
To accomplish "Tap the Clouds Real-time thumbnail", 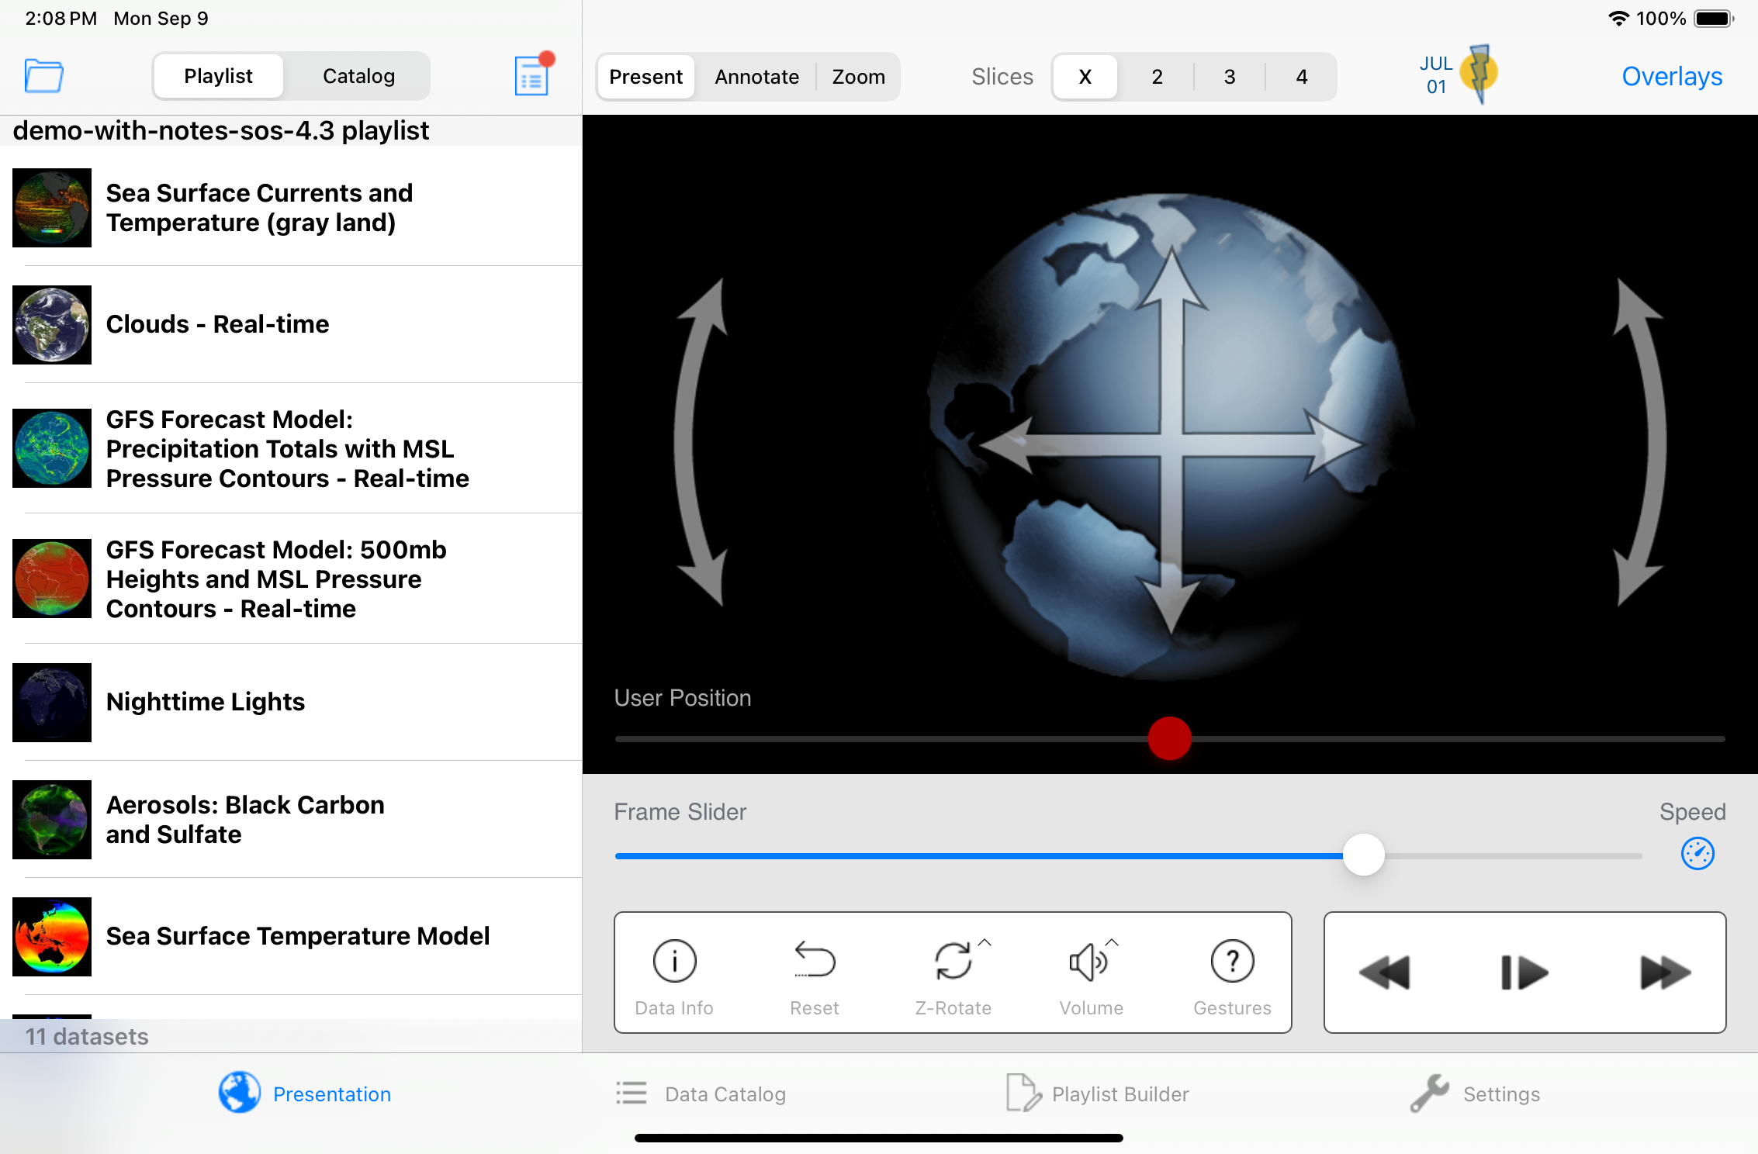I will coord(52,324).
